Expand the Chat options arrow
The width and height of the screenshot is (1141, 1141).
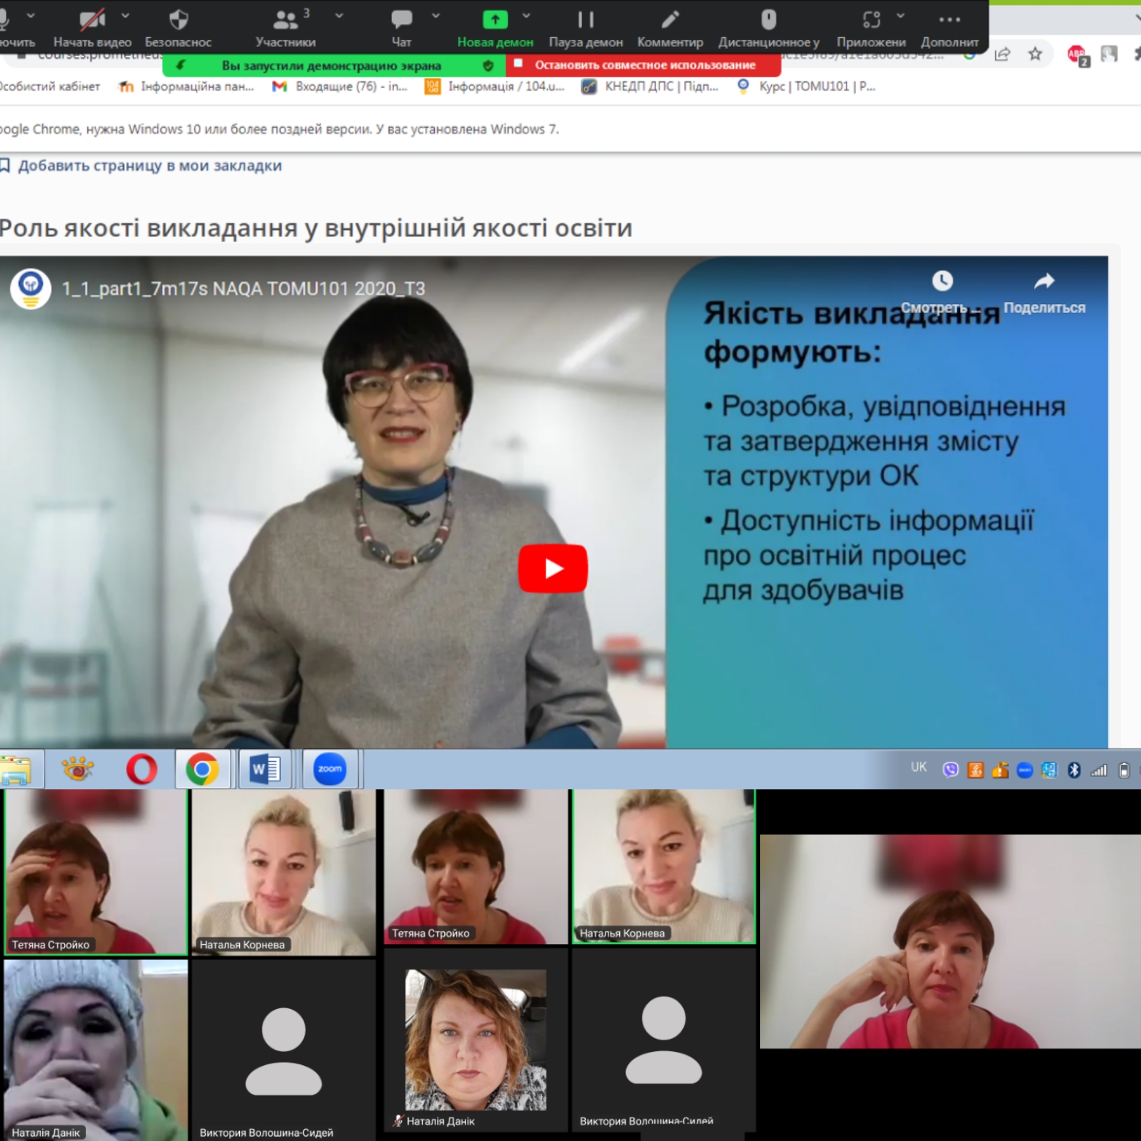pyautogui.click(x=436, y=15)
